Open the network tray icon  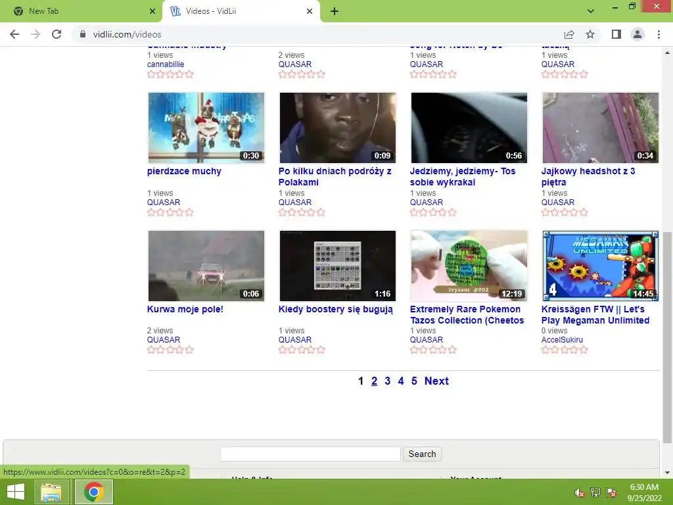[595, 493]
